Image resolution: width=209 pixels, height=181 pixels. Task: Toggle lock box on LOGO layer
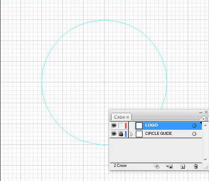pyautogui.click(x=121, y=126)
